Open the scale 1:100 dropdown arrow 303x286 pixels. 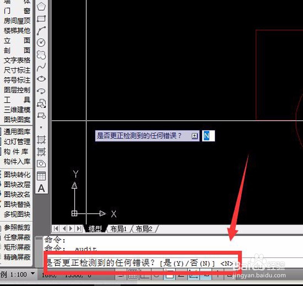(33, 273)
